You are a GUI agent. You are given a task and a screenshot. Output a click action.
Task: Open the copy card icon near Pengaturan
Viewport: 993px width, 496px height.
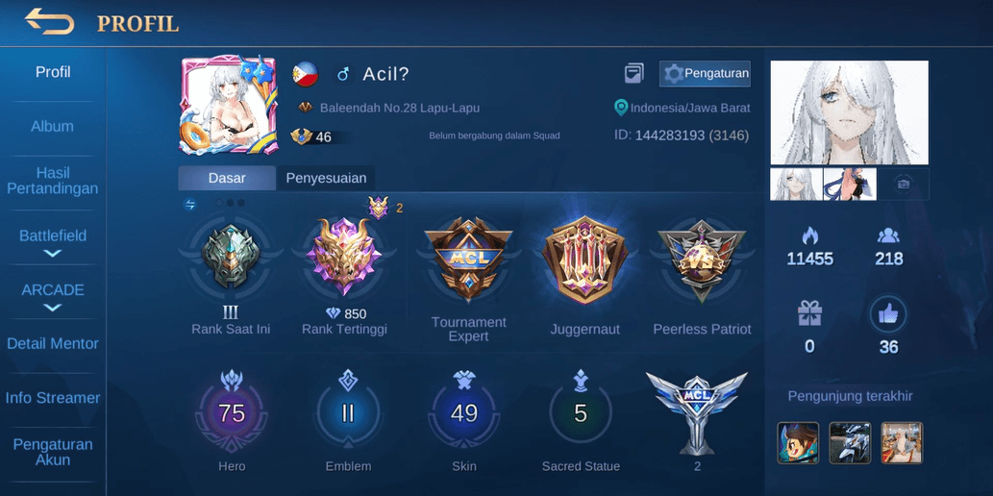pos(633,73)
